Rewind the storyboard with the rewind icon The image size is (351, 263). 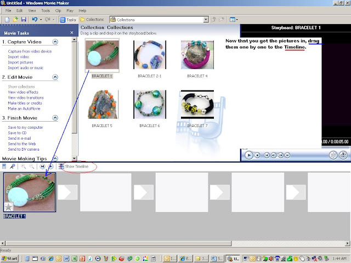click(x=42, y=167)
